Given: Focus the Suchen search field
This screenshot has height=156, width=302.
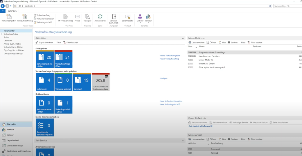Looking at the screenshot, I should point(287,6).
